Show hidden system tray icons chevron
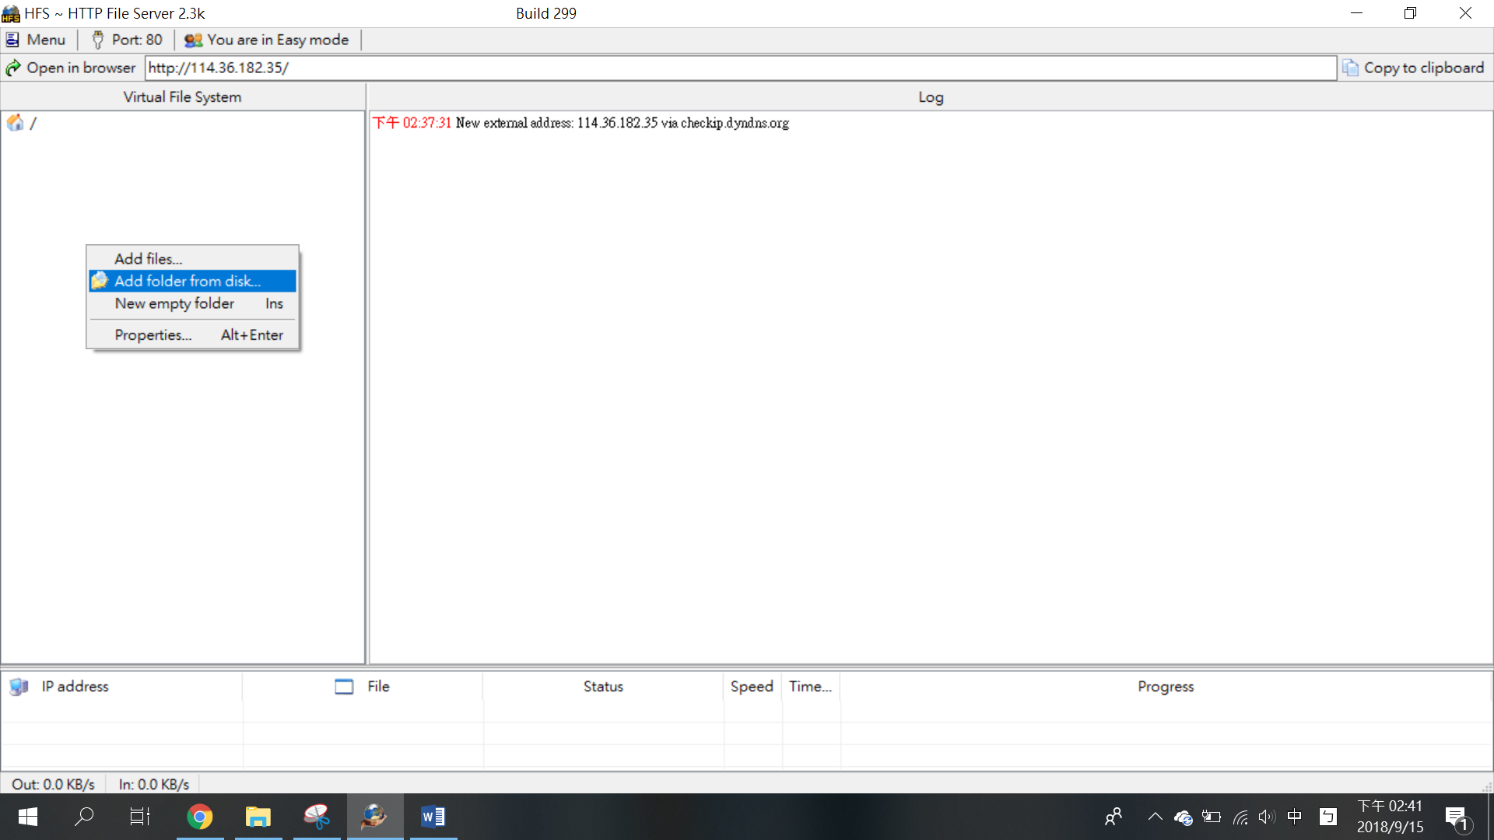Image resolution: width=1494 pixels, height=840 pixels. [x=1155, y=817]
